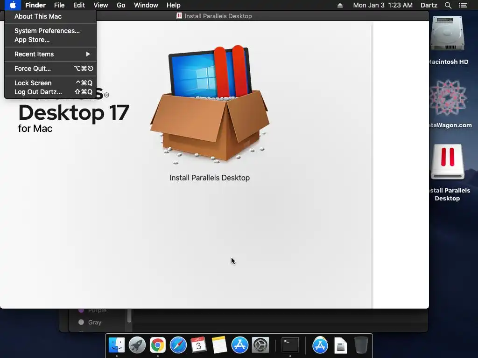Click the Install Parallels Desktop label
The image size is (478, 358).
pyautogui.click(x=210, y=178)
